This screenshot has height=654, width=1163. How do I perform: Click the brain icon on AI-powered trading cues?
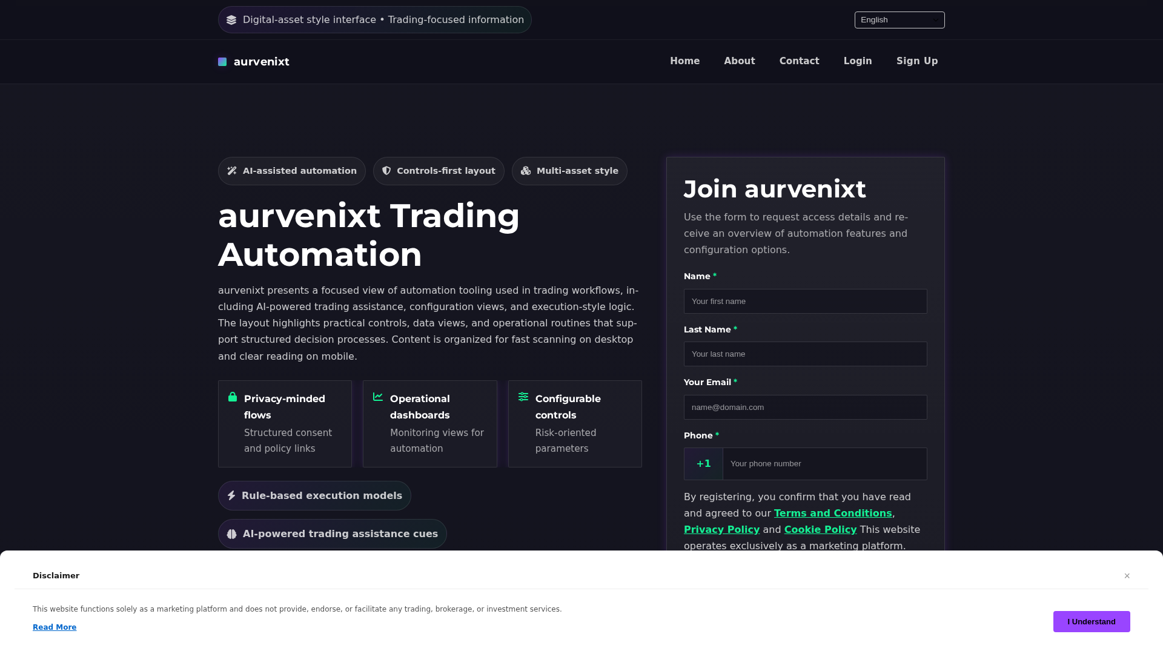point(231,534)
